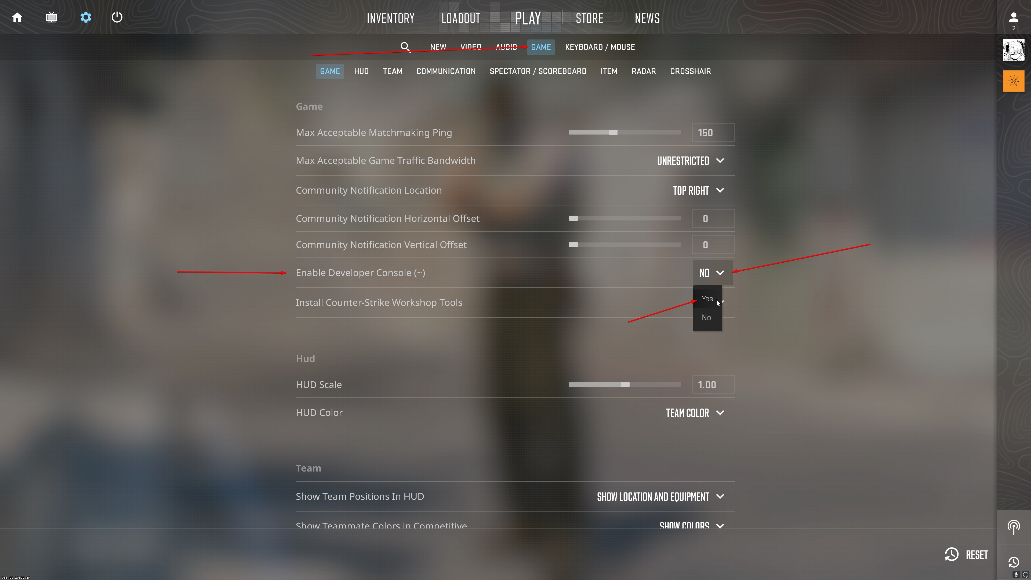Screen dimensions: 1031x580
Task: Open the Crosshair settings sub-tab
Action: (x=690, y=71)
